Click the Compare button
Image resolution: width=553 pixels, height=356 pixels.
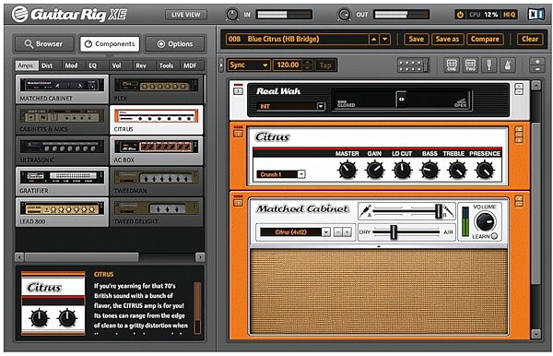[485, 39]
